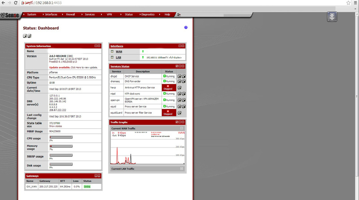Click the WAN traffic graph area
The height and width of the screenshot is (200, 359).
pos(148,148)
